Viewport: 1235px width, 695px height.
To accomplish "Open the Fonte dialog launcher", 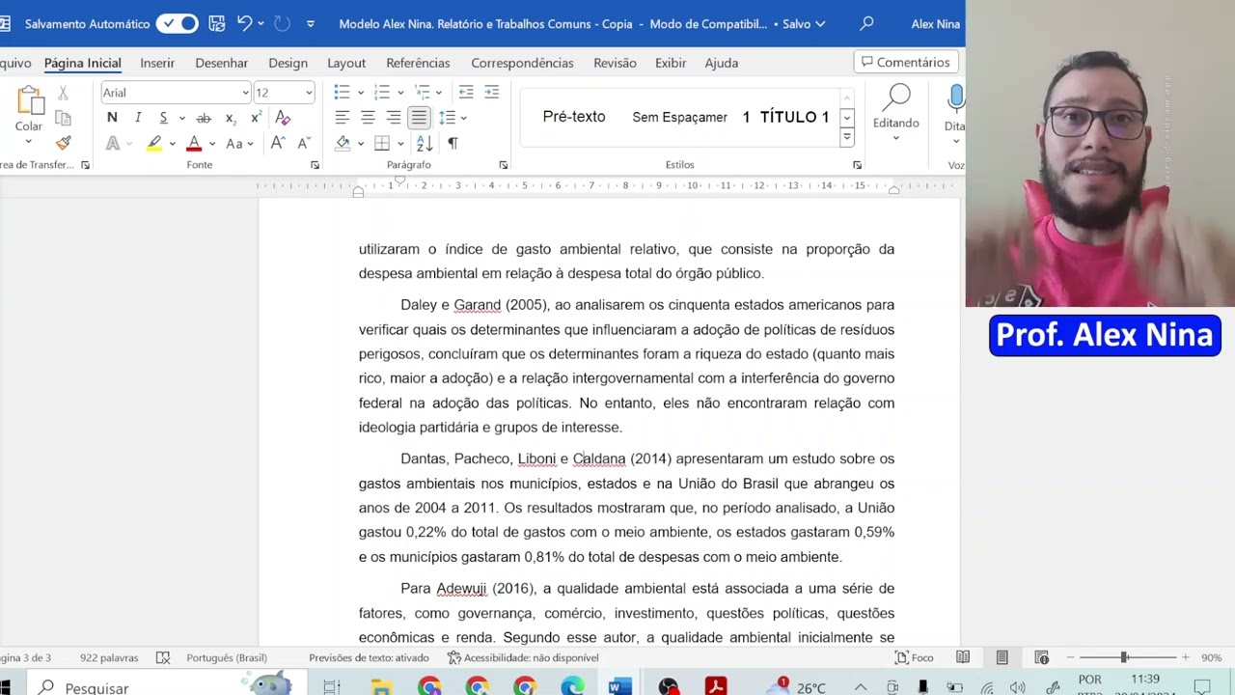I will pyautogui.click(x=315, y=165).
